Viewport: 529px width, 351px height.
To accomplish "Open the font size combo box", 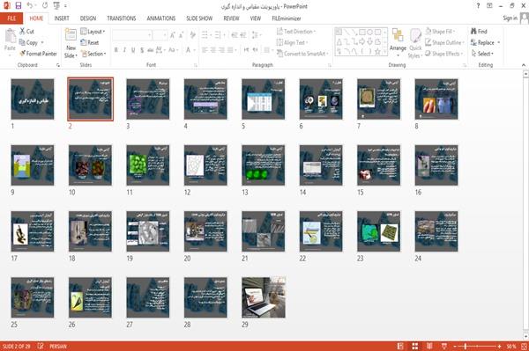I will pos(160,35).
